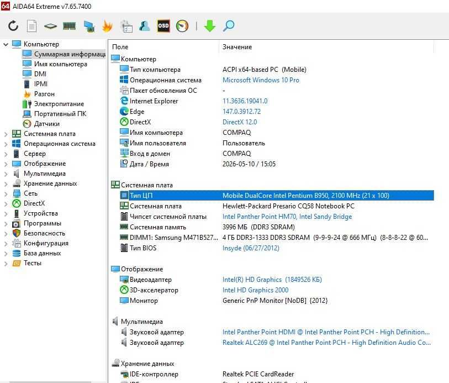Open the Report page icon in toolbar
449x383 pixels.
pos(31,26)
